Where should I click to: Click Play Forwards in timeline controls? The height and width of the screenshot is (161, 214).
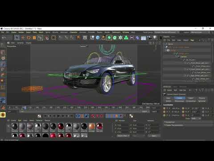(x=58, y=116)
